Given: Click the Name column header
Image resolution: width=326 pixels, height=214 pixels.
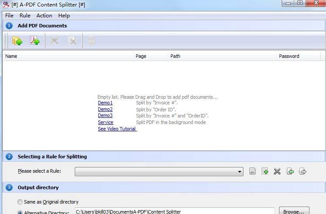Looking at the screenshot, I should pyautogui.click(x=68, y=56).
